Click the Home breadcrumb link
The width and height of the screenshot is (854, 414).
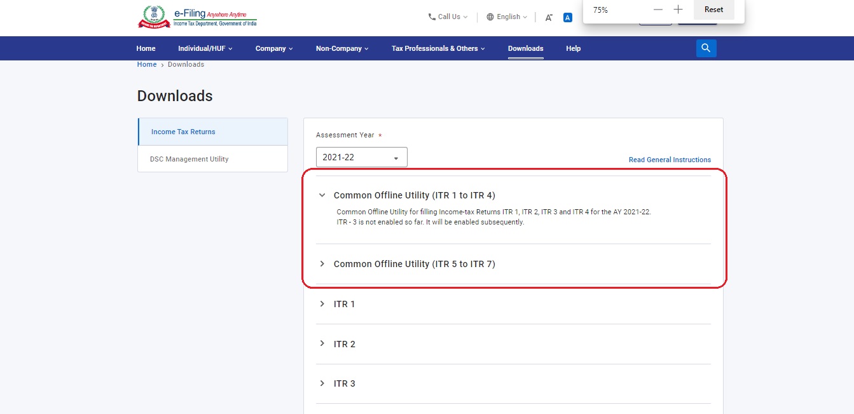click(x=147, y=64)
